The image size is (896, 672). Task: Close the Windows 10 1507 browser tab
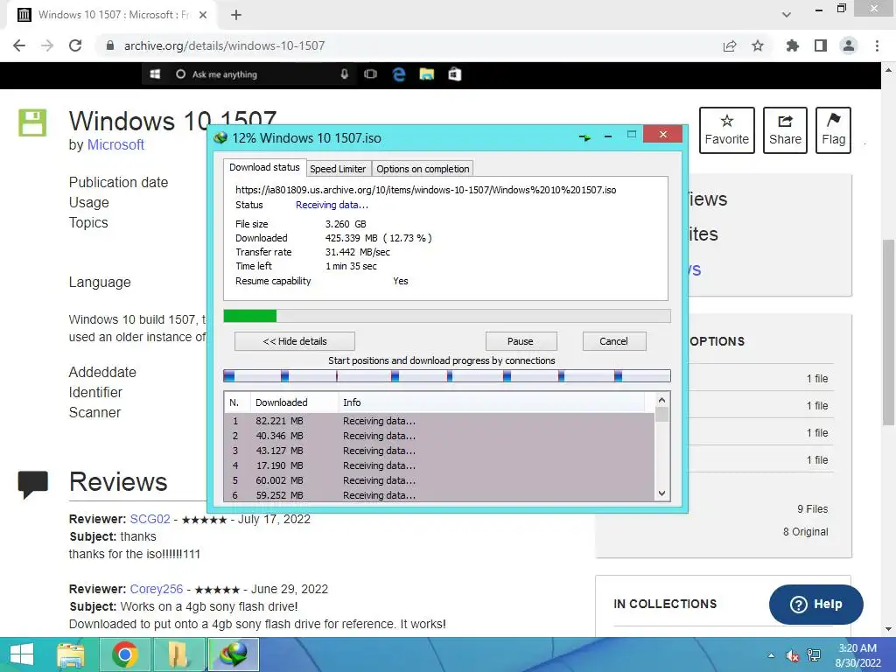[203, 15]
